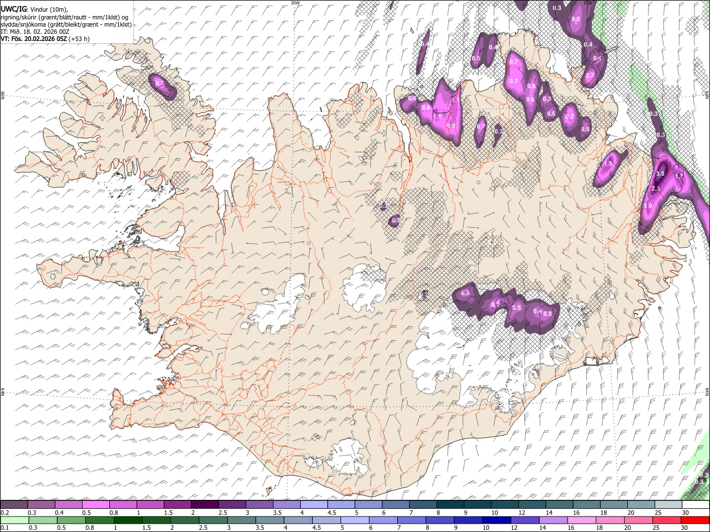Click the pale gray last swatch in upper legend row
710x532 pixels.
(668, 505)
